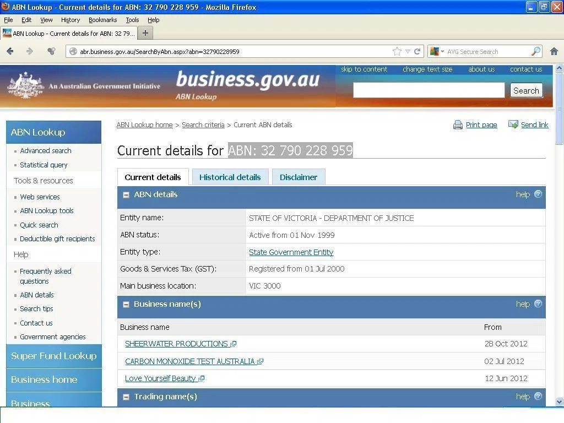Open Business home sidebar heading
564x423 pixels.
[54, 379]
